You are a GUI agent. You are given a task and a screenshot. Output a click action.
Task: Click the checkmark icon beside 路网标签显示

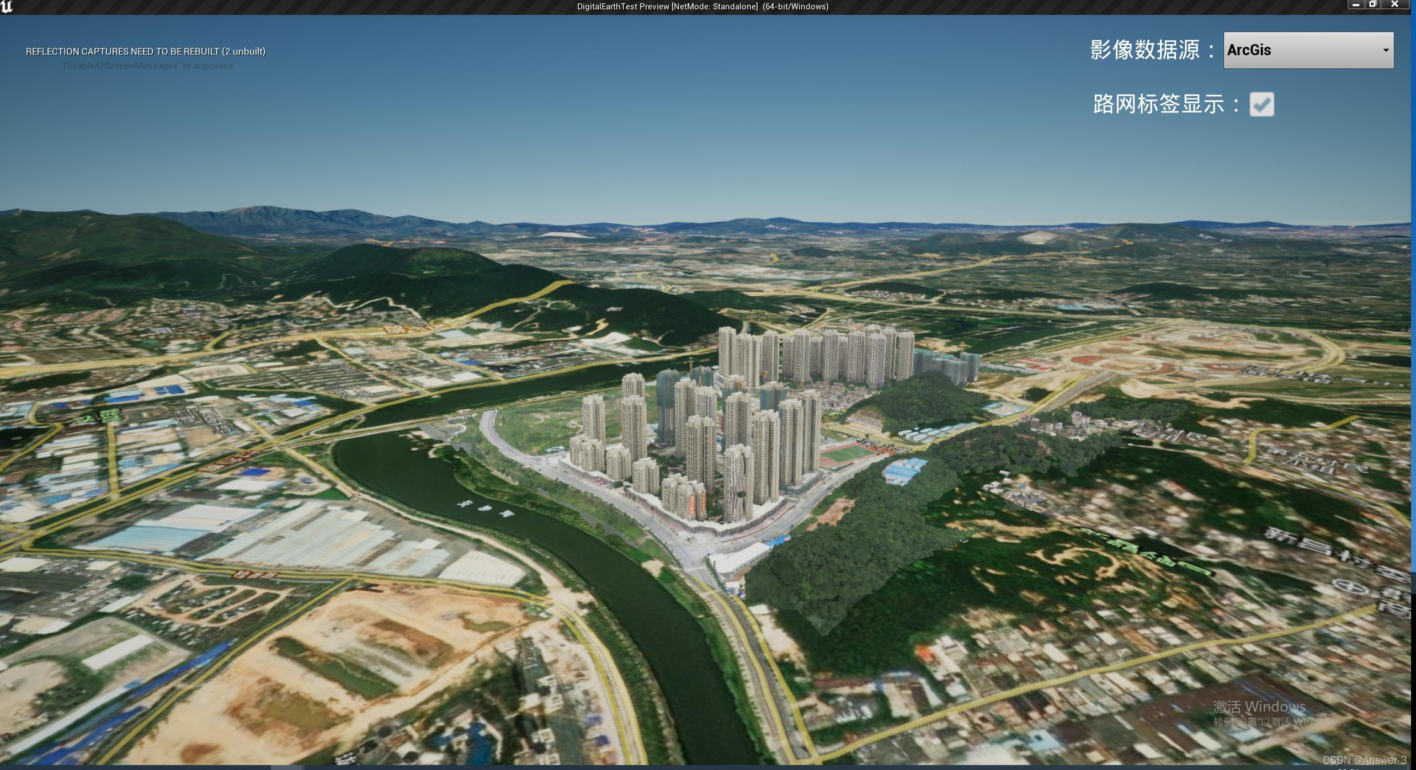(1261, 104)
